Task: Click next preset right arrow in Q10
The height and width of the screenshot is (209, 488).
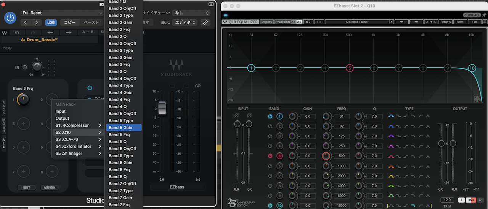Action: coord(416,22)
